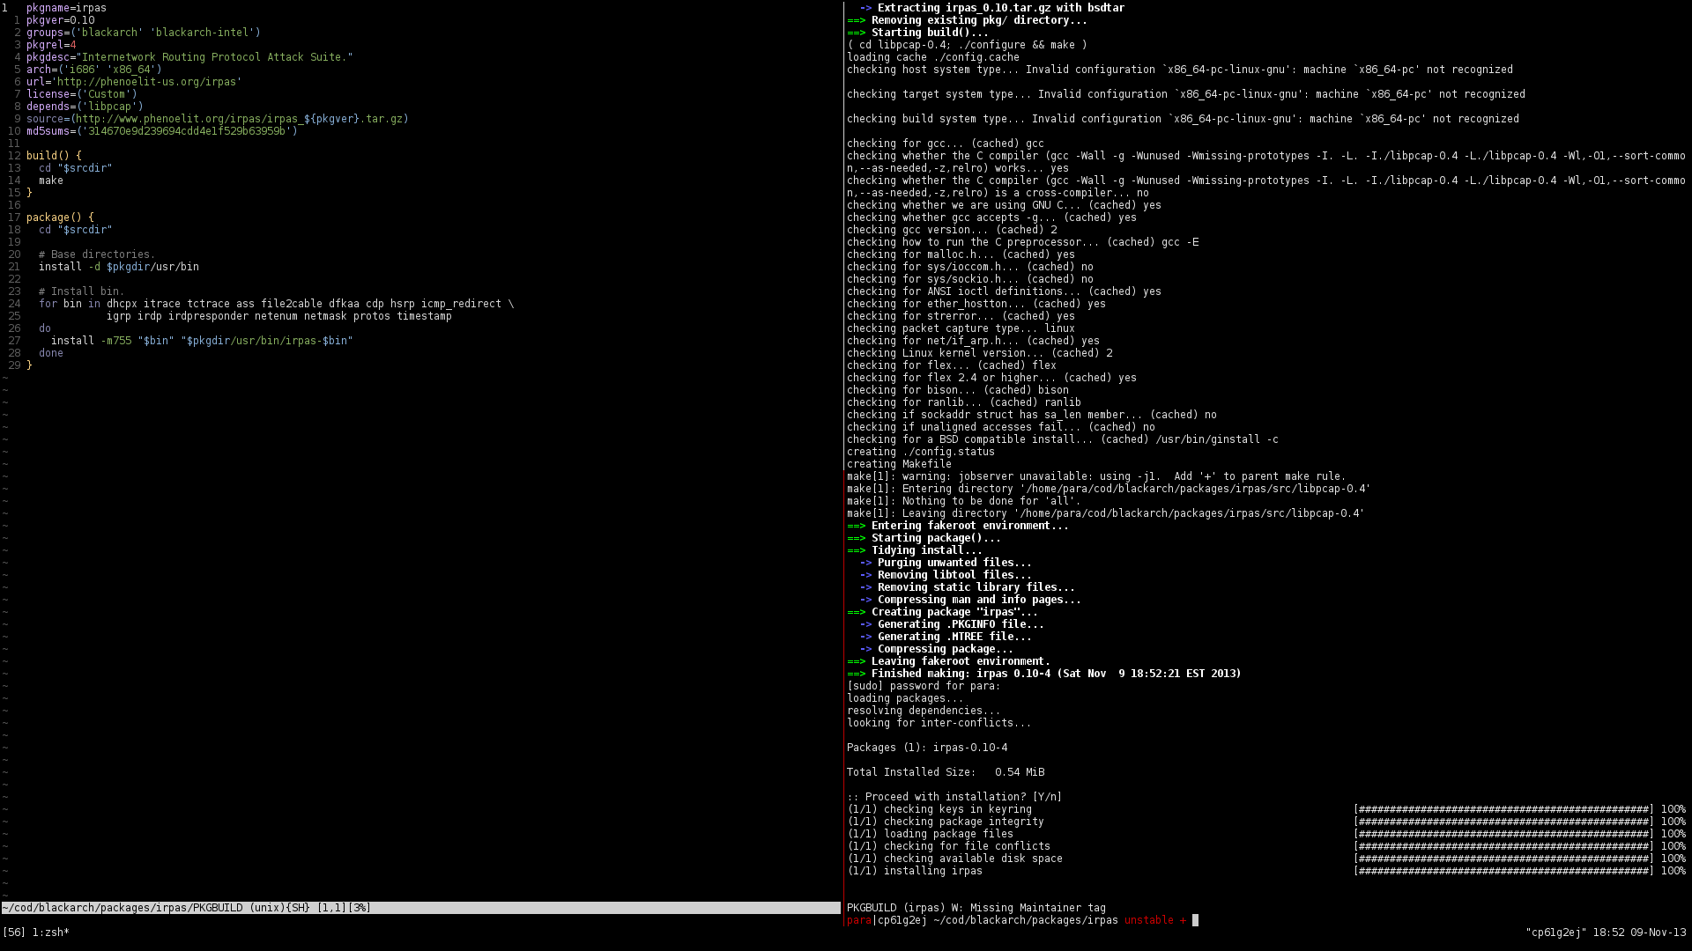
Task: Click the 'Removing existing pkg/ directory' line
Action: click(968, 20)
